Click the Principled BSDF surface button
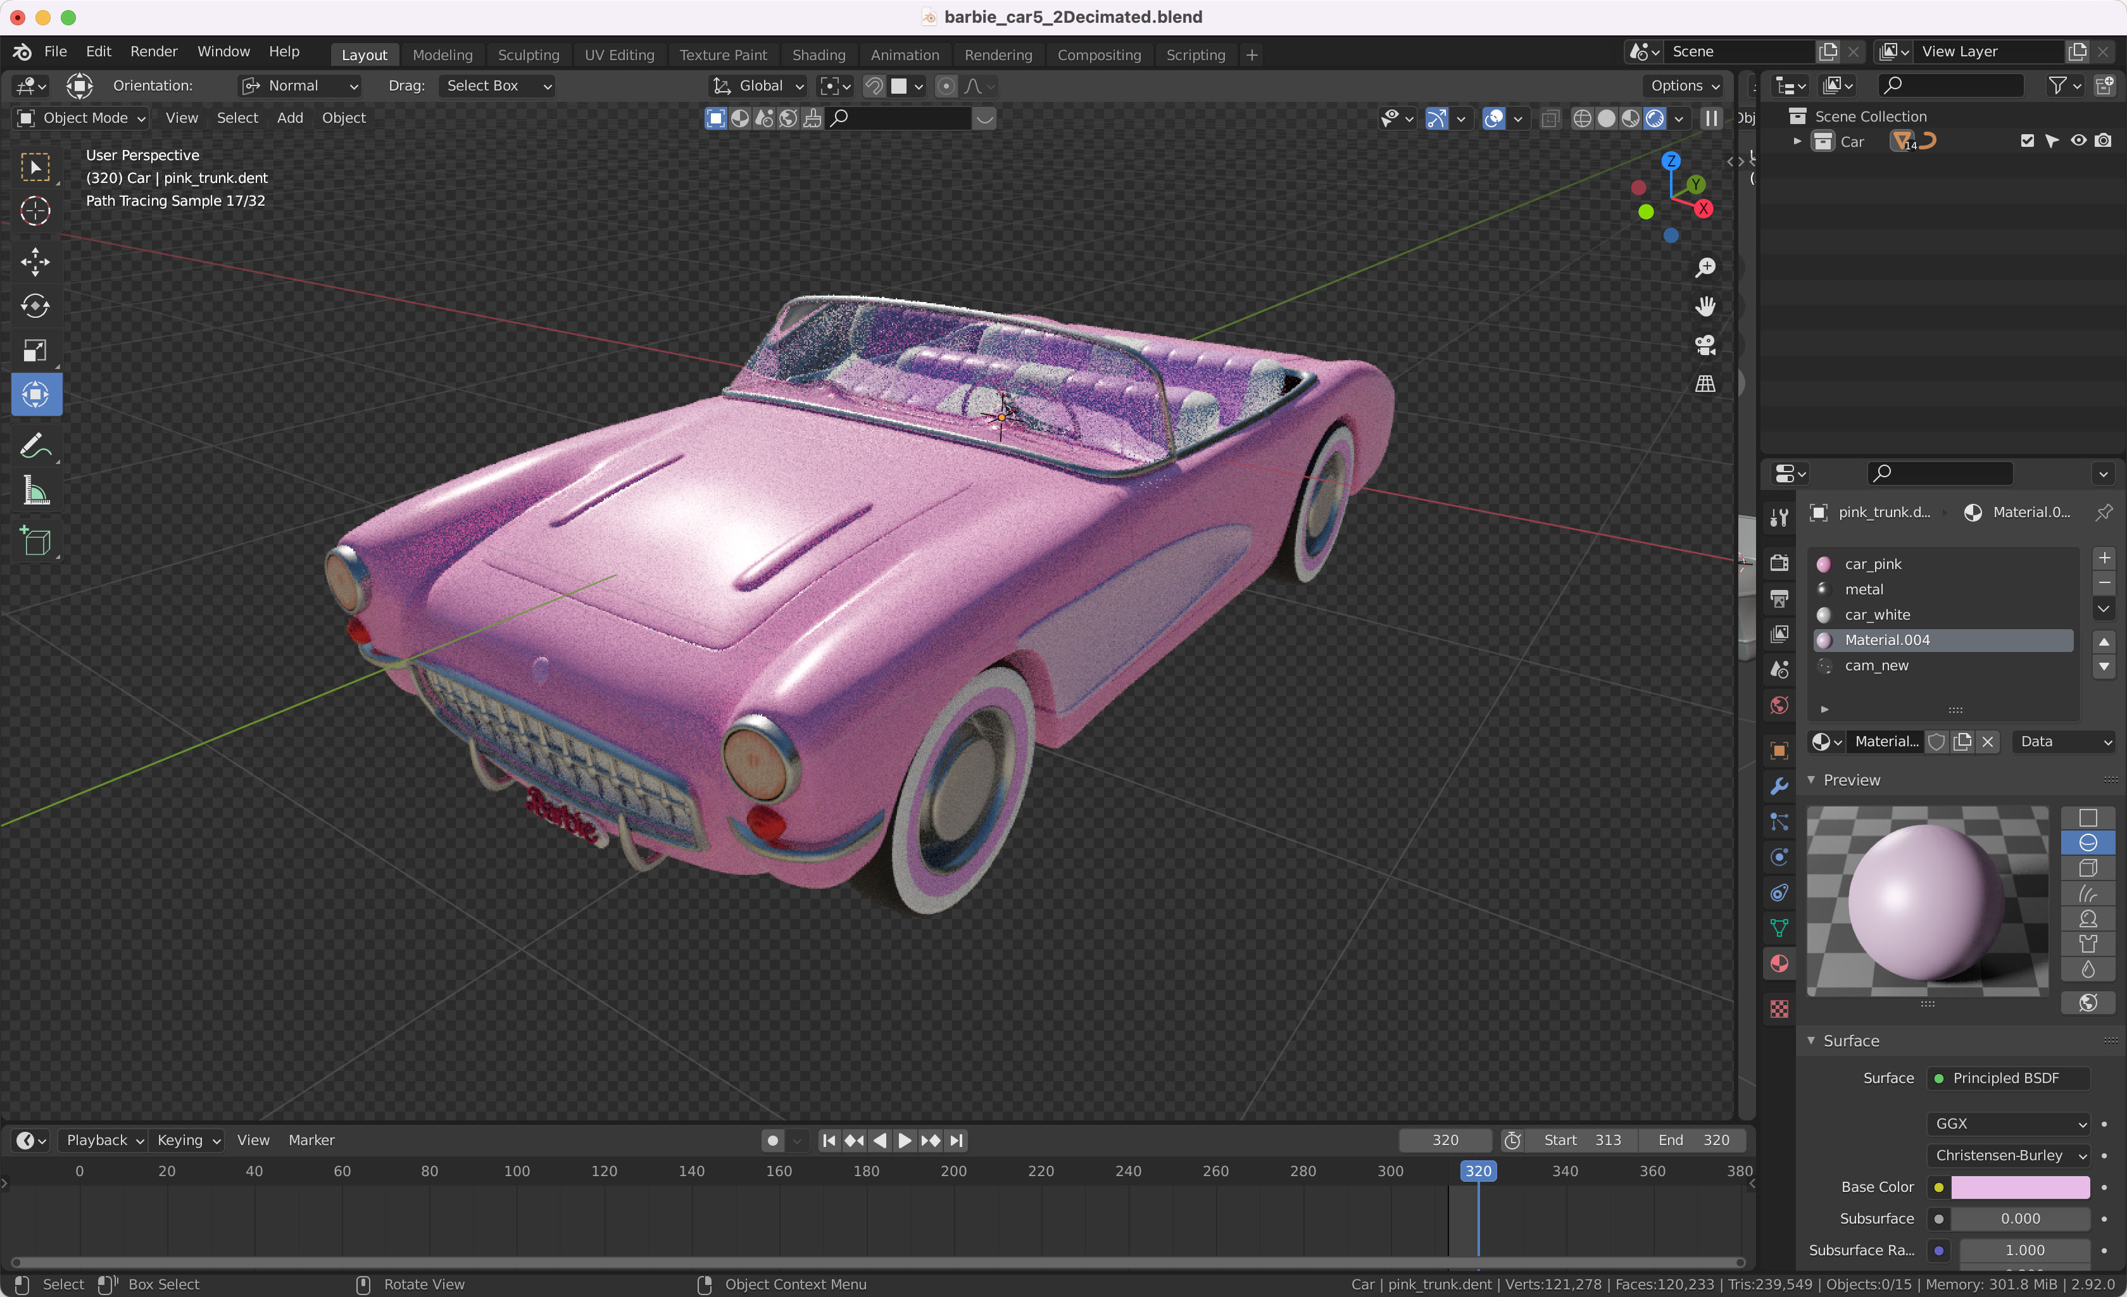Viewport: 2127px width, 1297px height. pyautogui.click(x=2009, y=1079)
